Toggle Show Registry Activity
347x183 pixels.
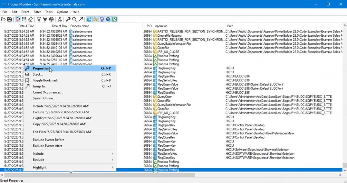coord(89,19)
